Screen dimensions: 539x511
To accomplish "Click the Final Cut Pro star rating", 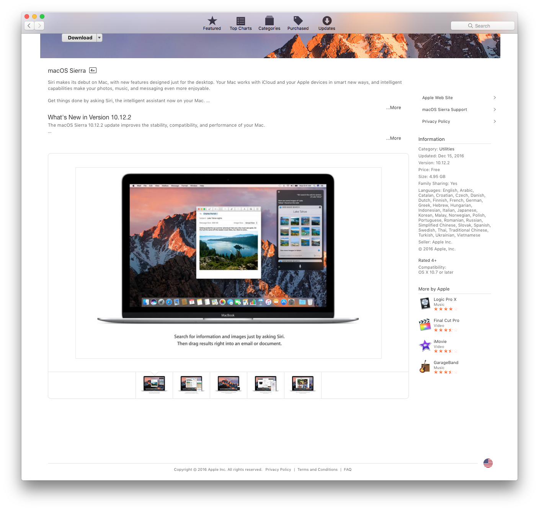I will coord(446,330).
